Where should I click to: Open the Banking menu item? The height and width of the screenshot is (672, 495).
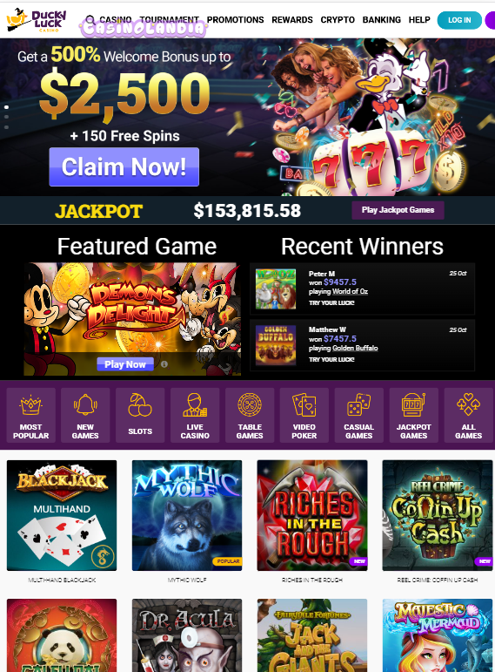382,20
